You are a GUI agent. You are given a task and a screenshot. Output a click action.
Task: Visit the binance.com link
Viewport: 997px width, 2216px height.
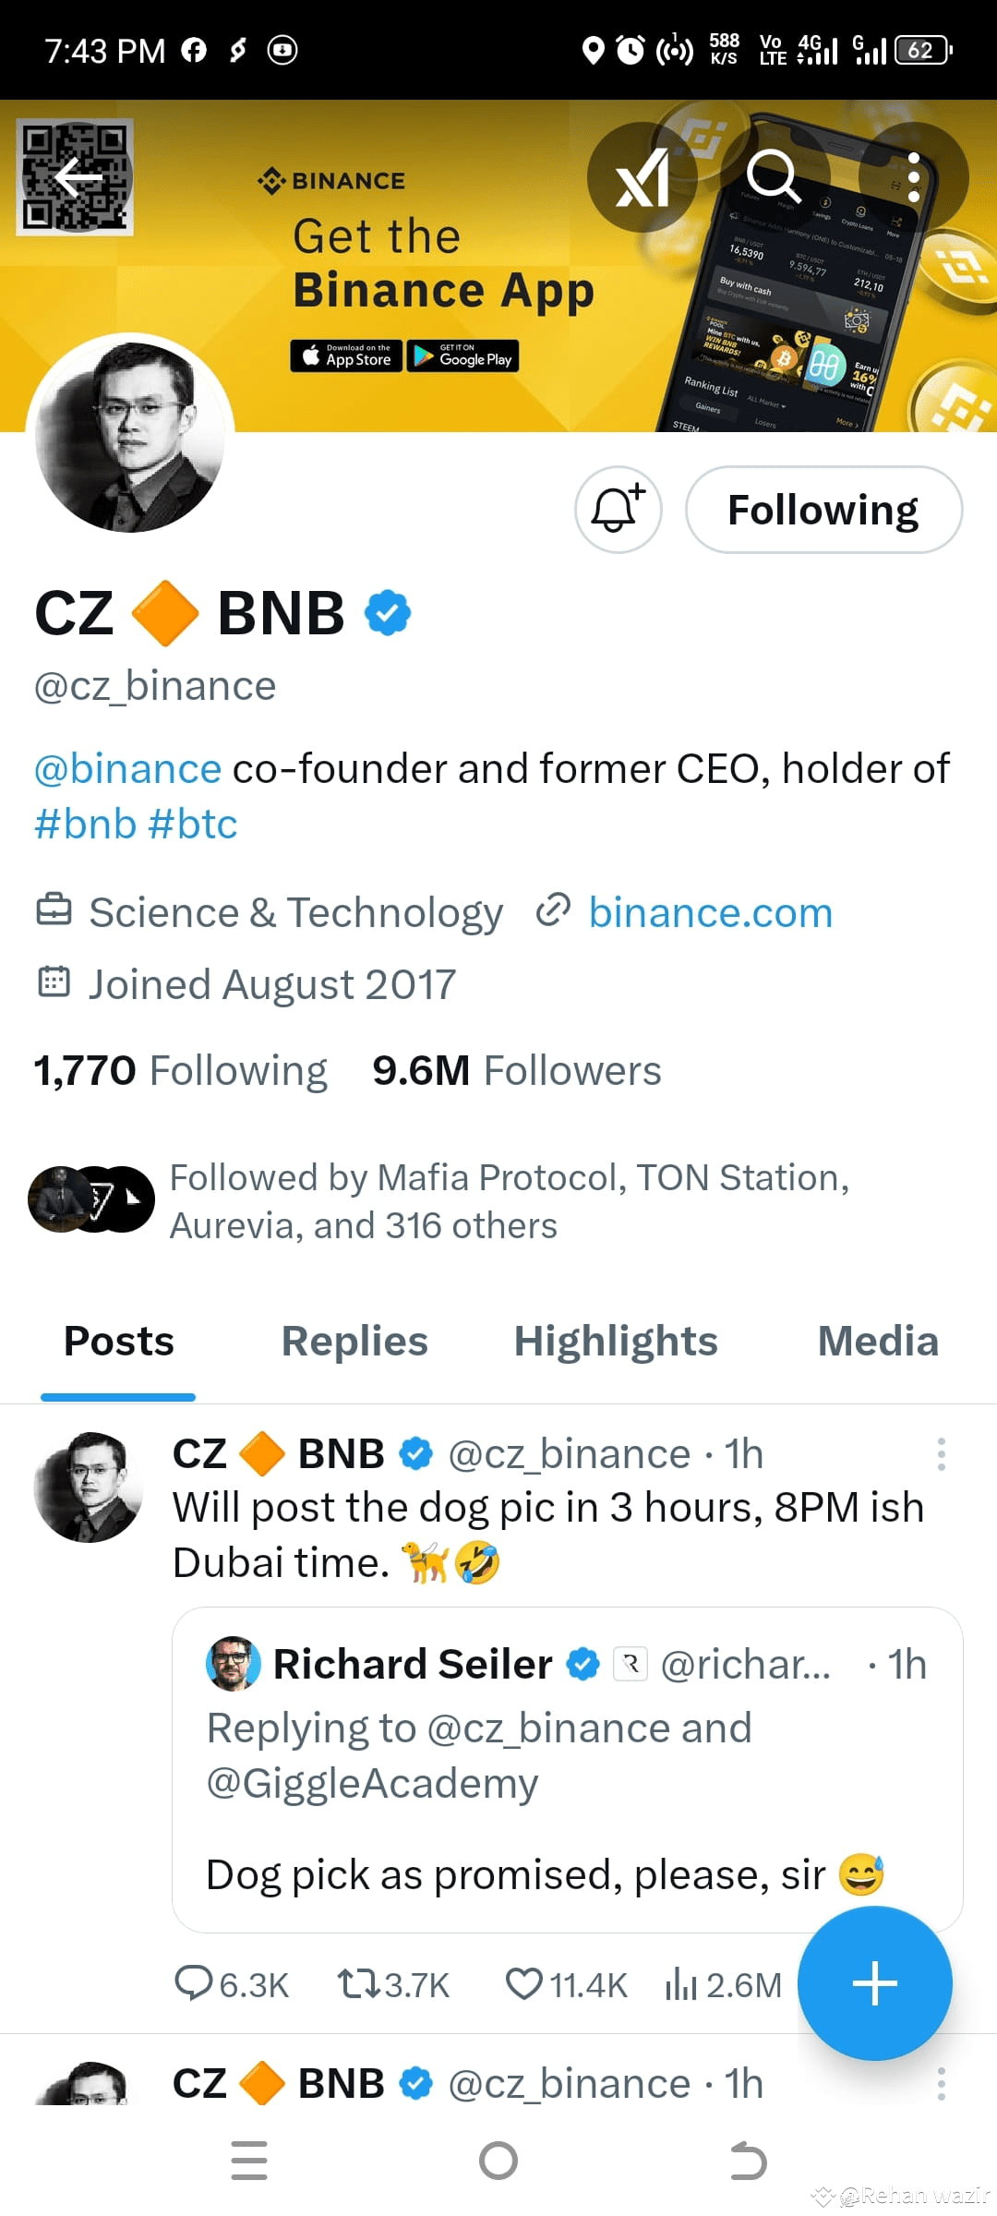tap(709, 912)
